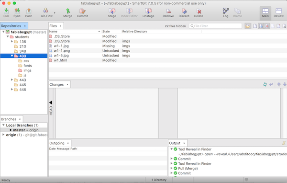
Task: Toggle the blue-dot page file filter
Action: (261, 26)
